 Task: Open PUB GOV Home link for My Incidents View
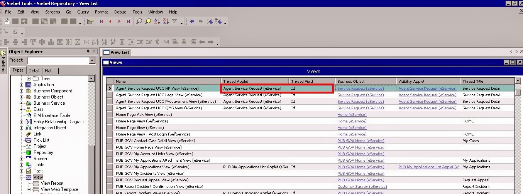(x=361, y=174)
